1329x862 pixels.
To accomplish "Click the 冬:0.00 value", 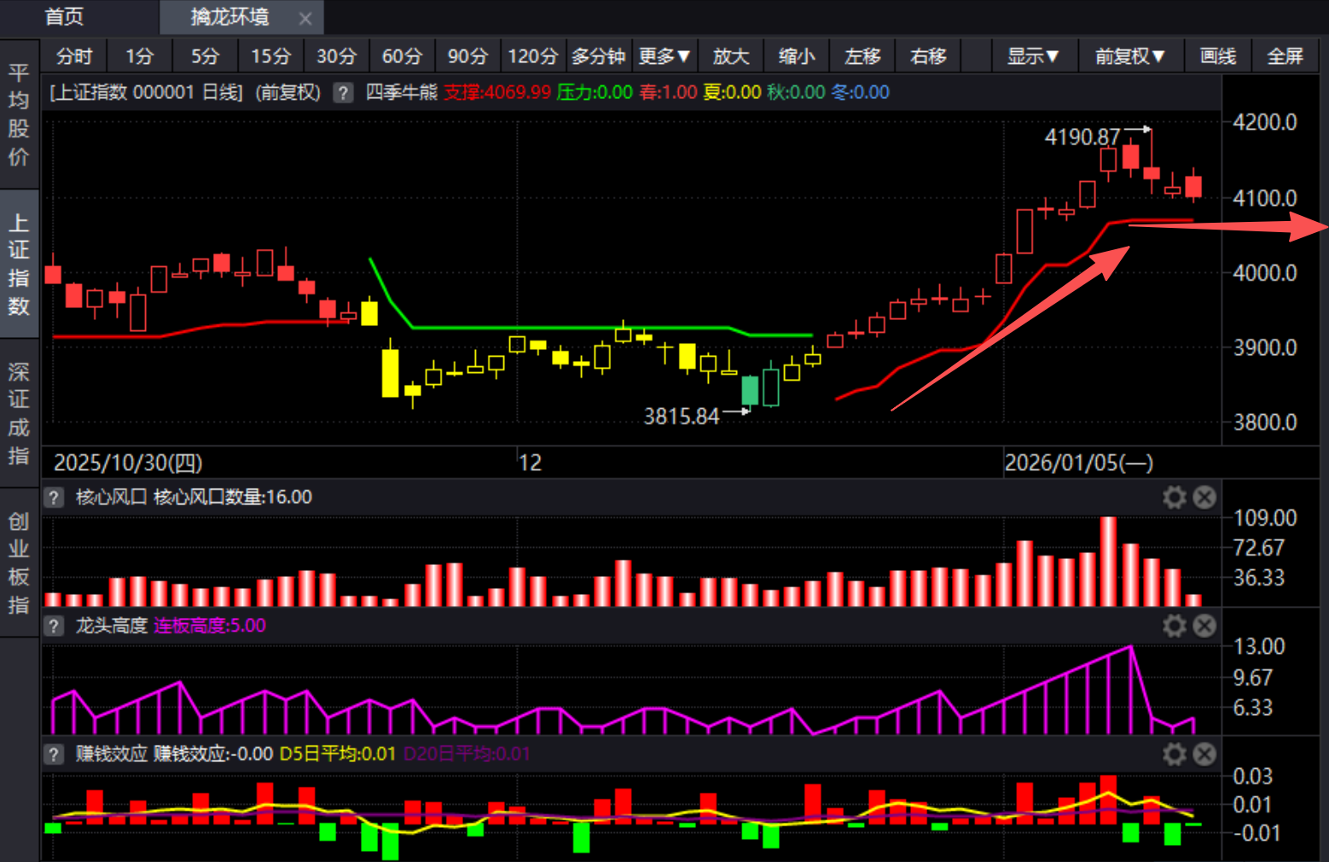I will (861, 92).
